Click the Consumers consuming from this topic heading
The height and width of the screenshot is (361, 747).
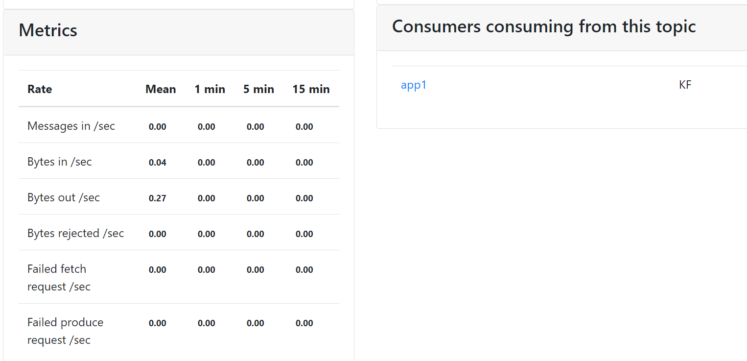(x=544, y=26)
